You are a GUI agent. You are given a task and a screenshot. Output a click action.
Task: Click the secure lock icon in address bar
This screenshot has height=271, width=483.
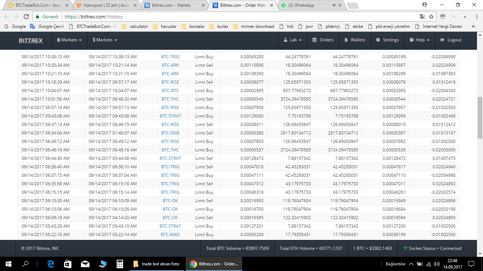pyautogui.click(x=37, y=17)
